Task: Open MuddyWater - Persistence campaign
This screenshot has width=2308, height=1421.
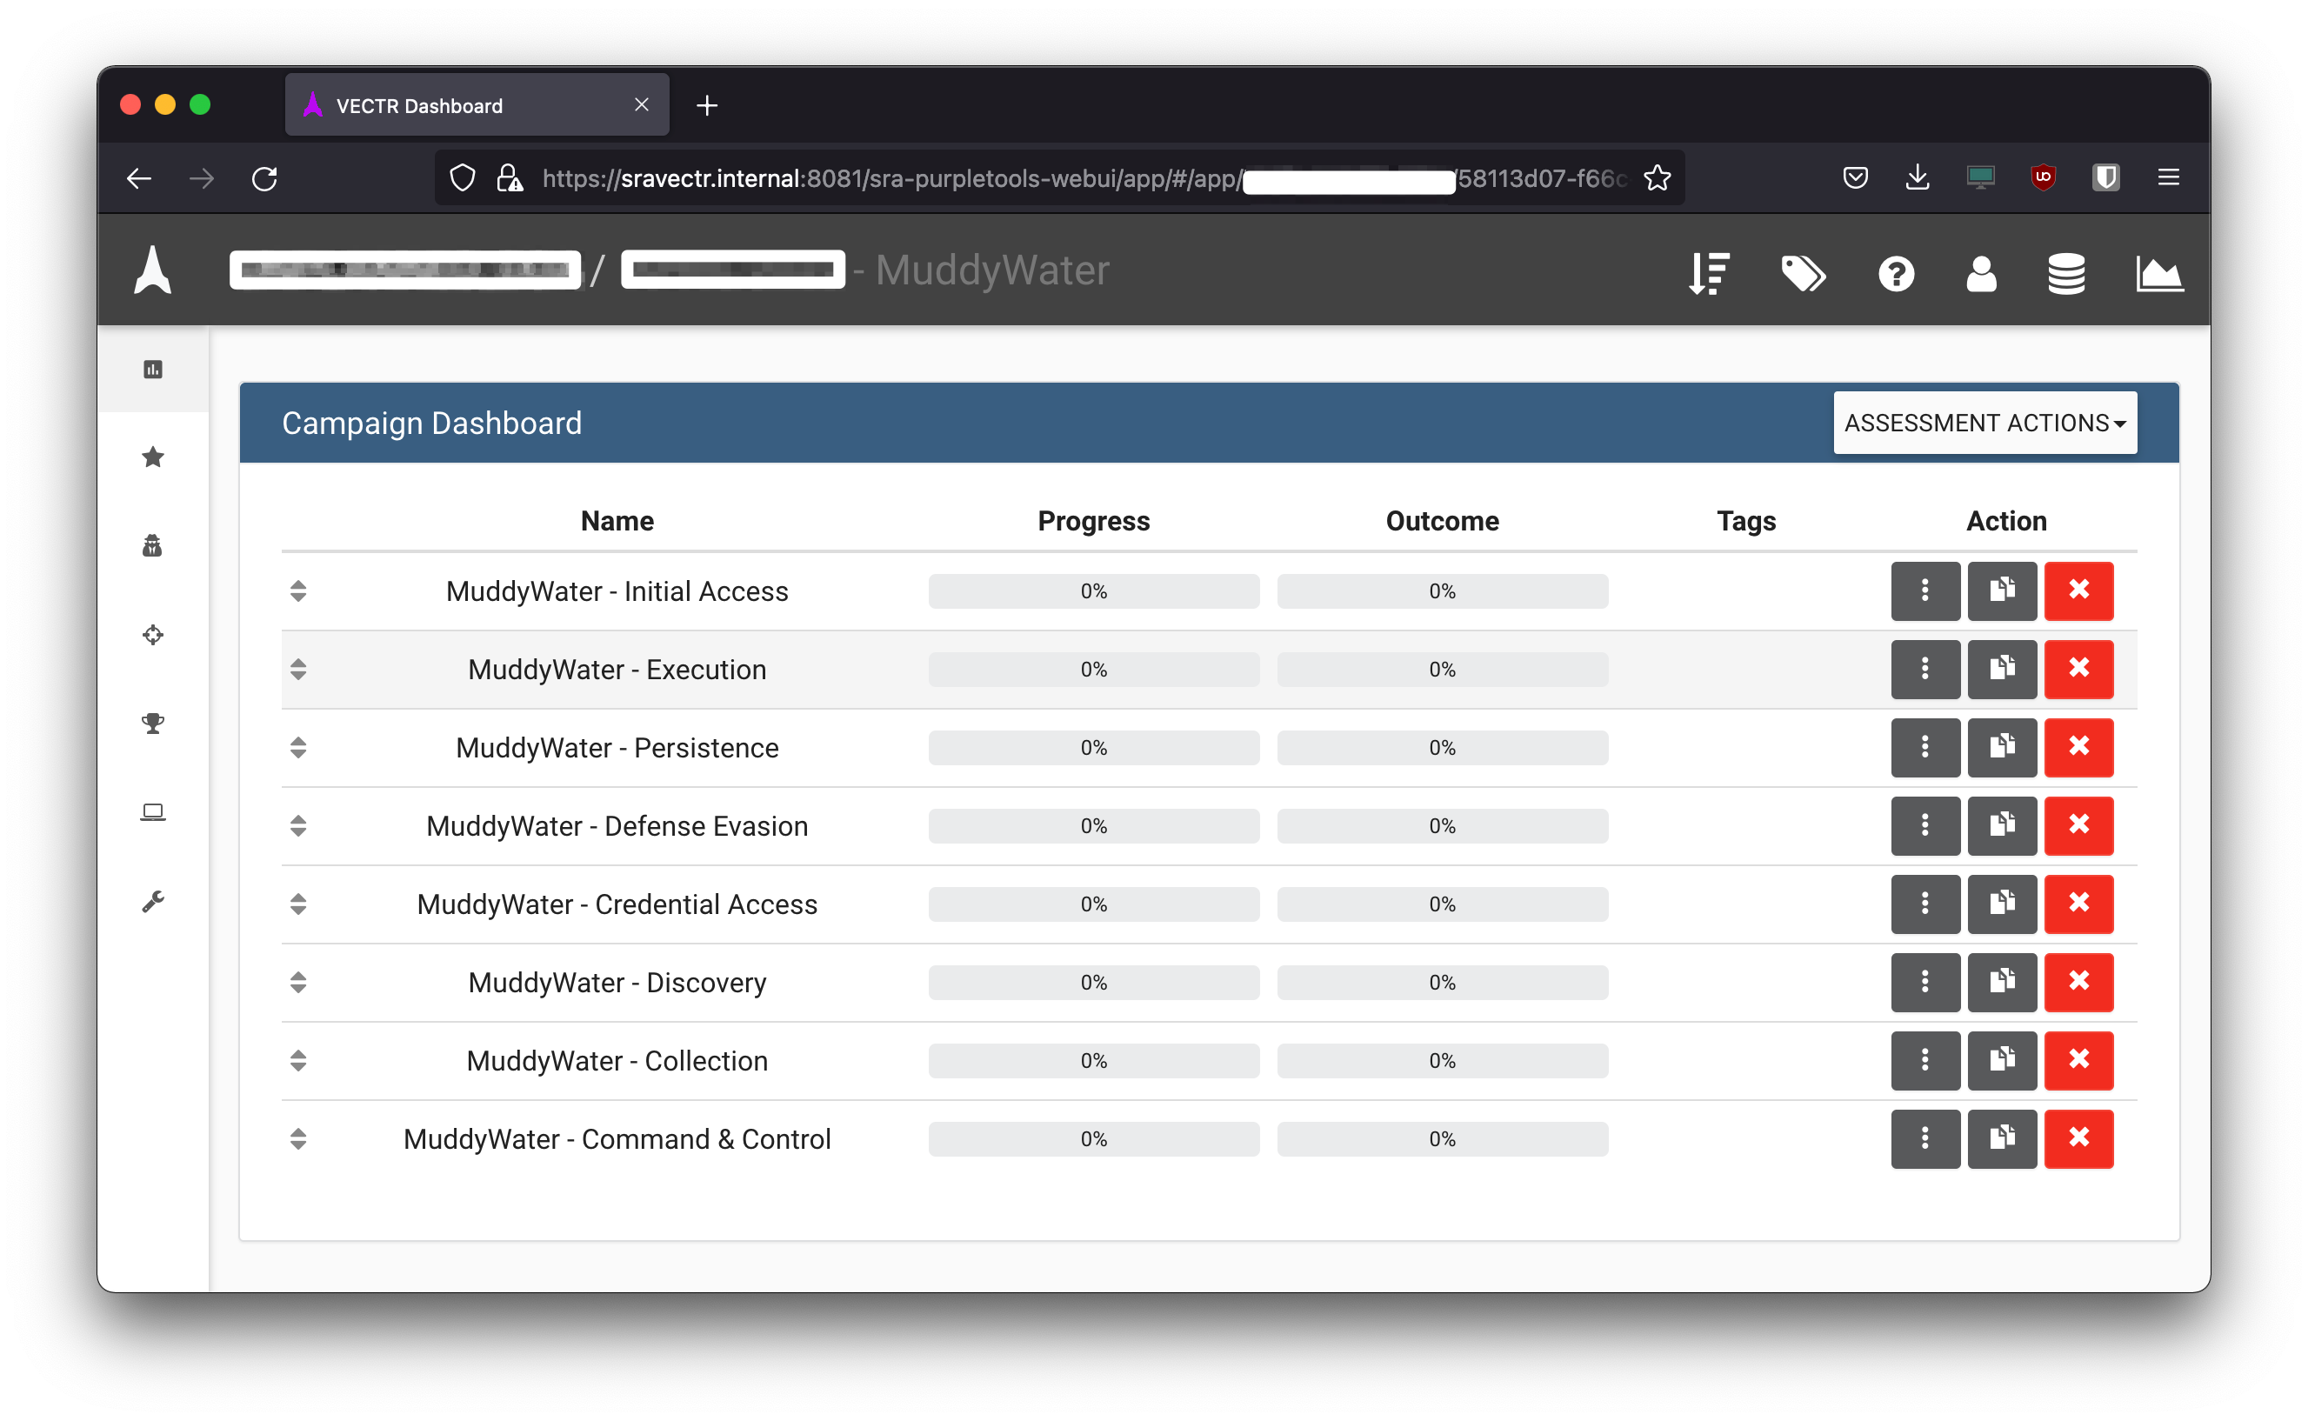Action: pyautogui.click(x=617, y=747)
